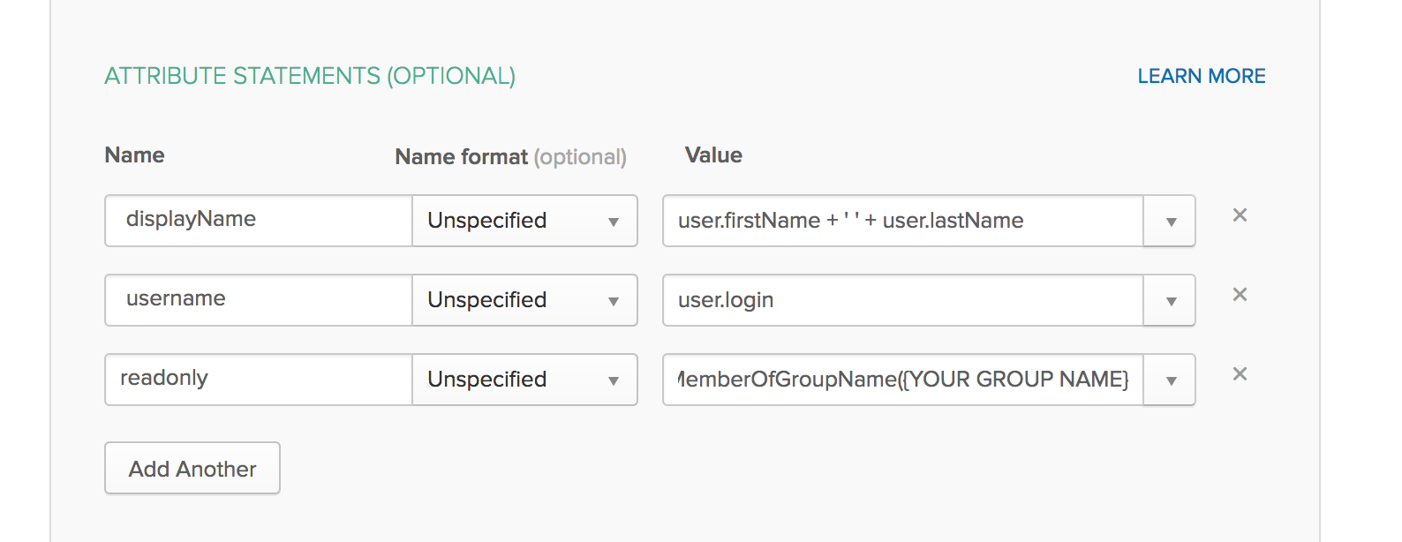Viewport: 1402px width, 542px height.
Task: Click the displayName name field
Action: pyautogui.click(x=258, y=220)
